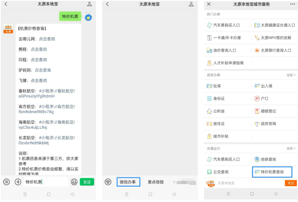Screen dimensions: 298x202
Task: Tap 太原本地宝 logo in bottom banner
Action: click(211, 183)
